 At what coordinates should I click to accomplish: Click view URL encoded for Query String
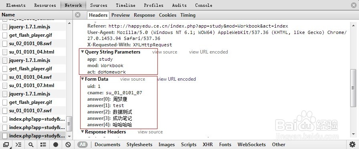point(208,52)
